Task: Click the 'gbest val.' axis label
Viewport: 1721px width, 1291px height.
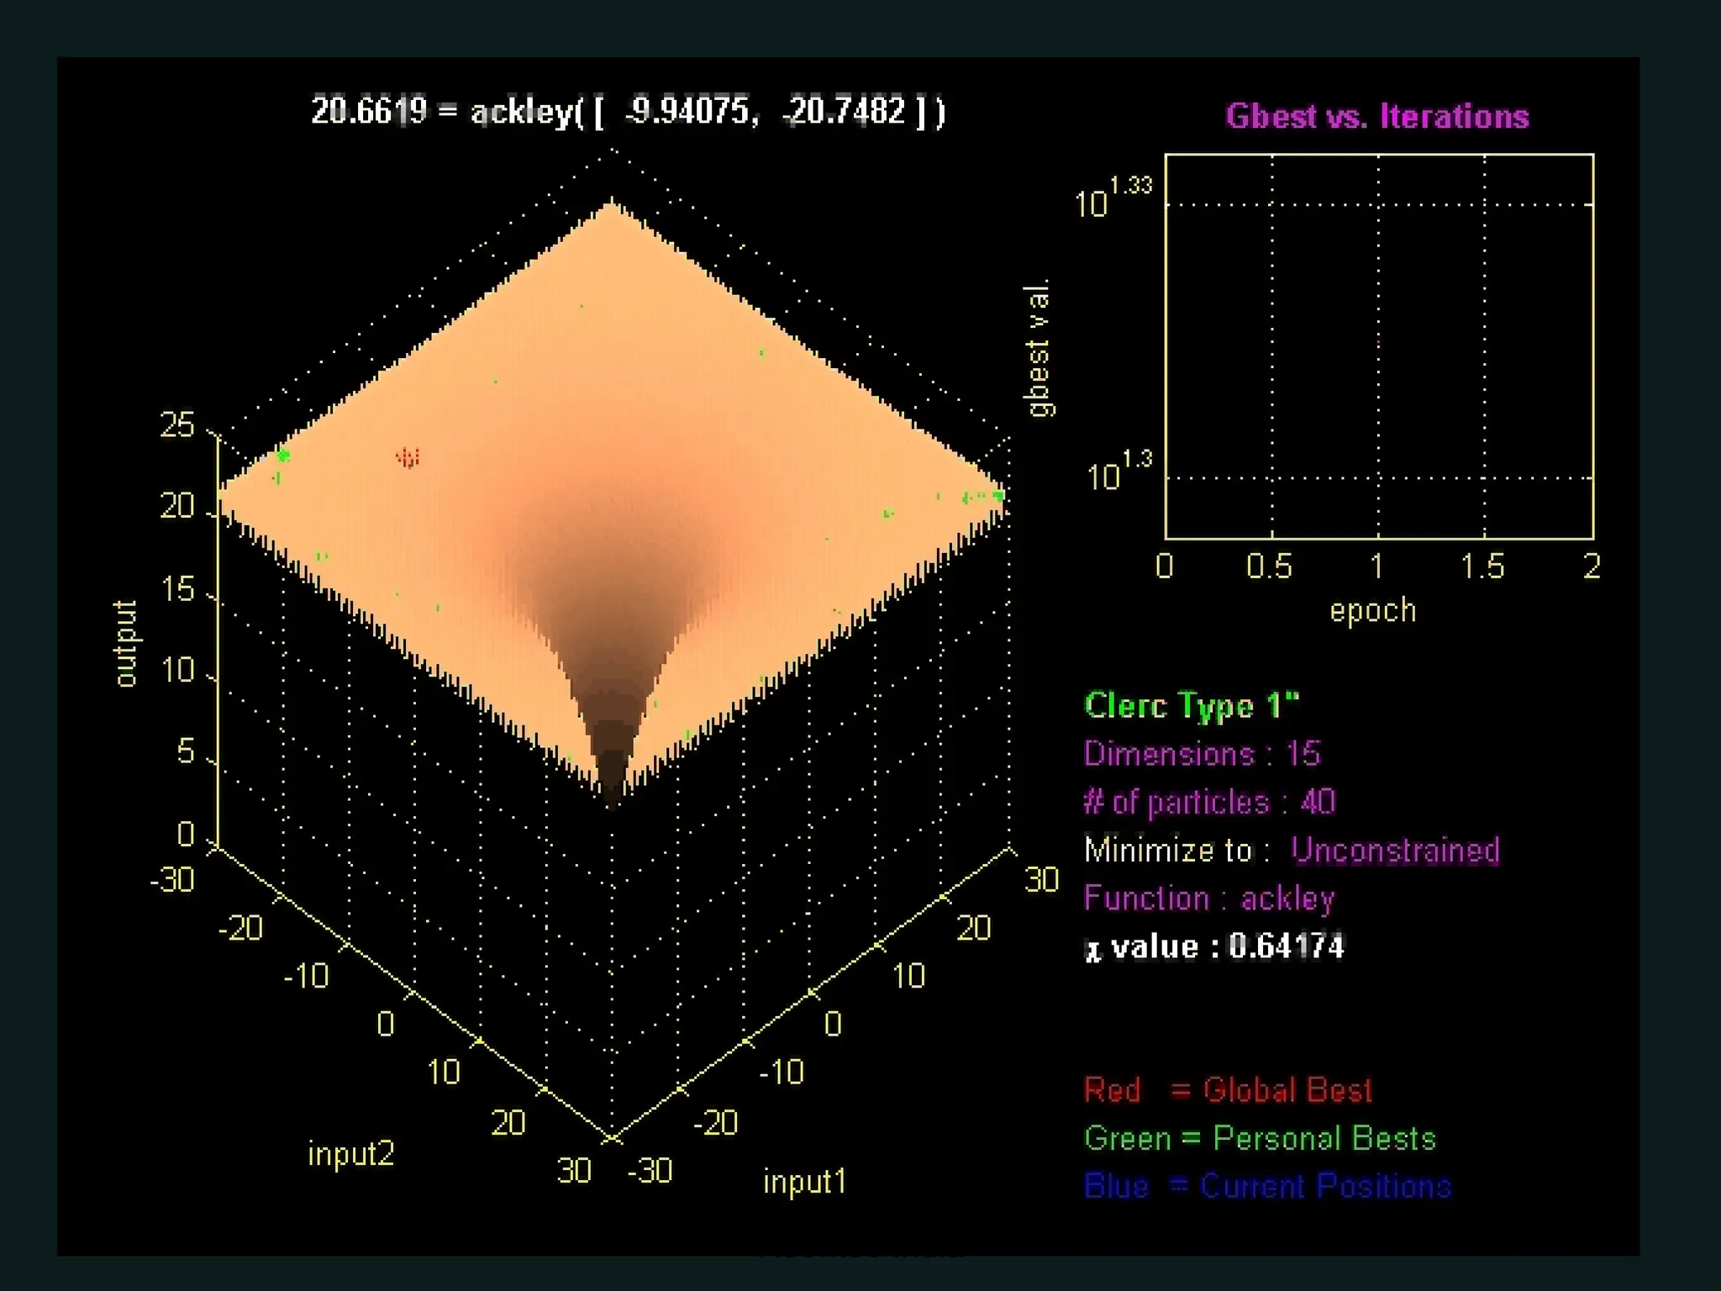Action: click(x=1039, y=348)
